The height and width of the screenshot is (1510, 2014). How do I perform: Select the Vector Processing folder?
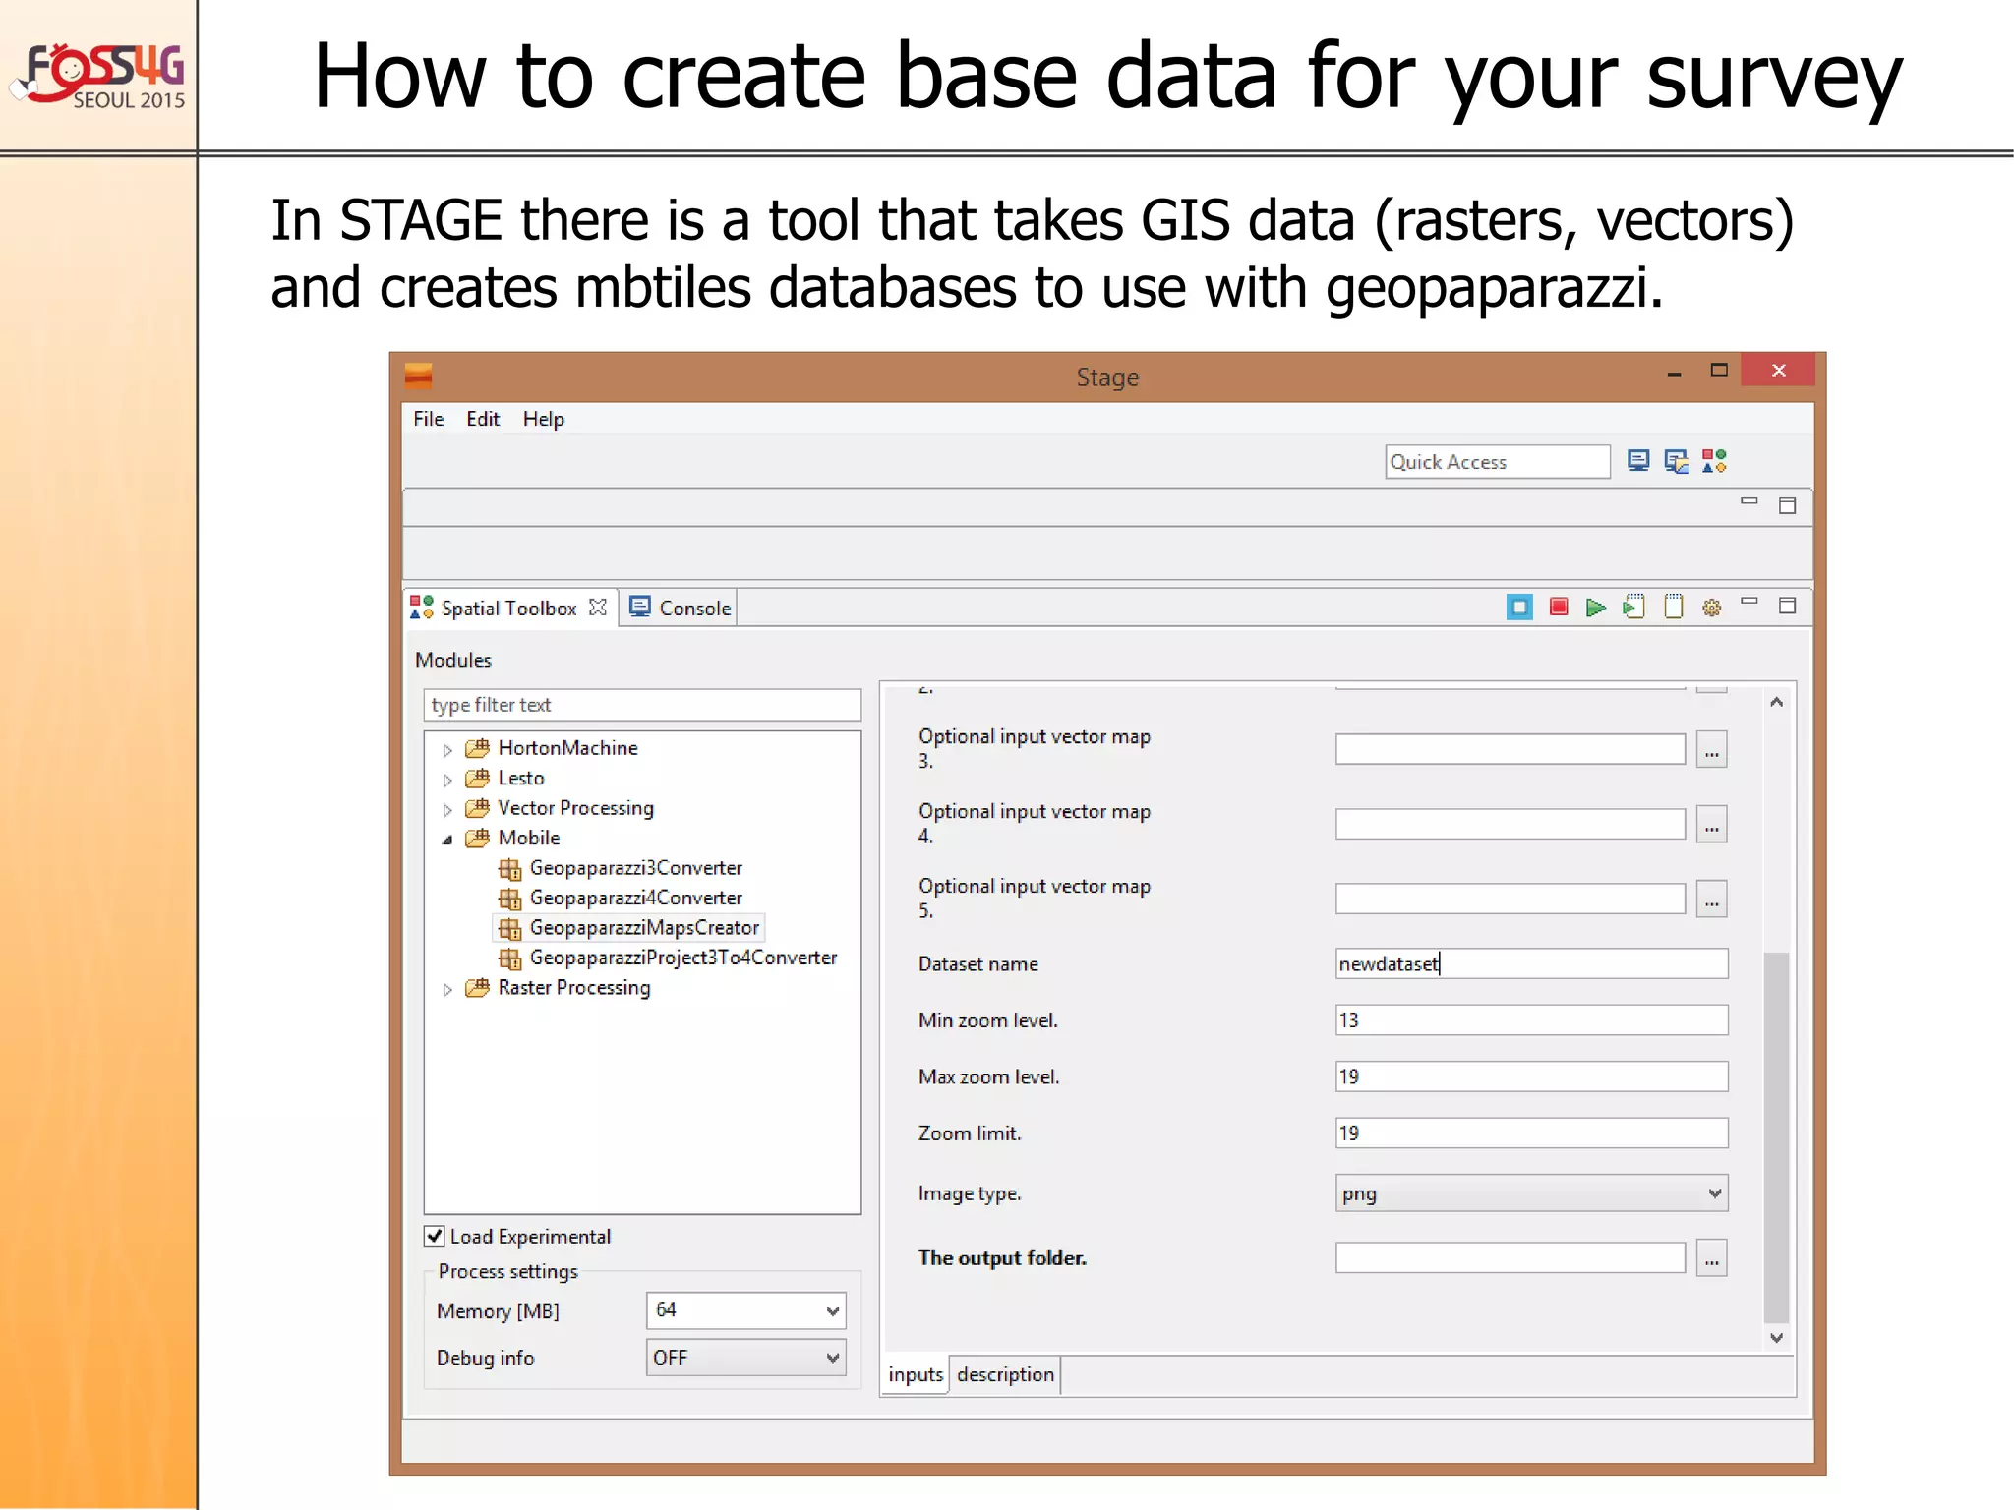tap(560, 808)
